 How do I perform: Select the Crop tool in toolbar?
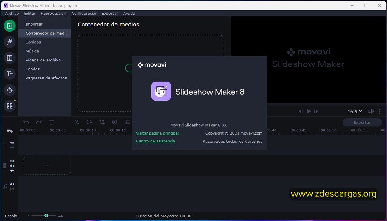[102, 122]
